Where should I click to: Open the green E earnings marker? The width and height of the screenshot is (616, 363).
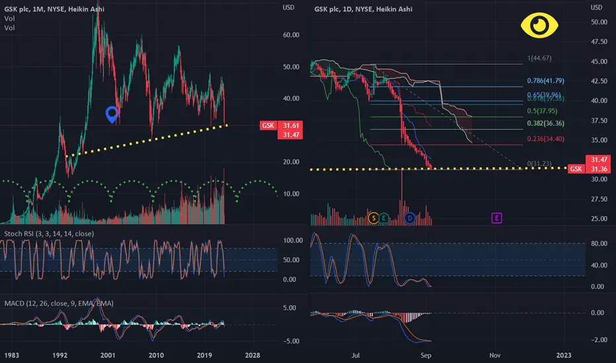pyautogui.click(x=383, y=218)
